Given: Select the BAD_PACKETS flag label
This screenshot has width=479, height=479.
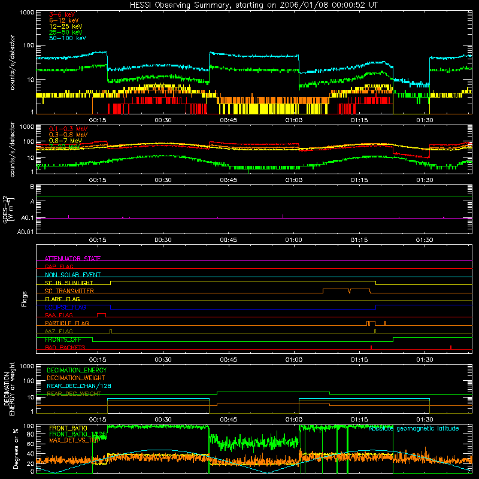Looking at the screenshot, I should pyautogui.click(x=65, y=347).
